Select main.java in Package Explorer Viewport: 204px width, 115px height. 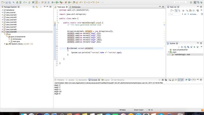pos(16,42)
